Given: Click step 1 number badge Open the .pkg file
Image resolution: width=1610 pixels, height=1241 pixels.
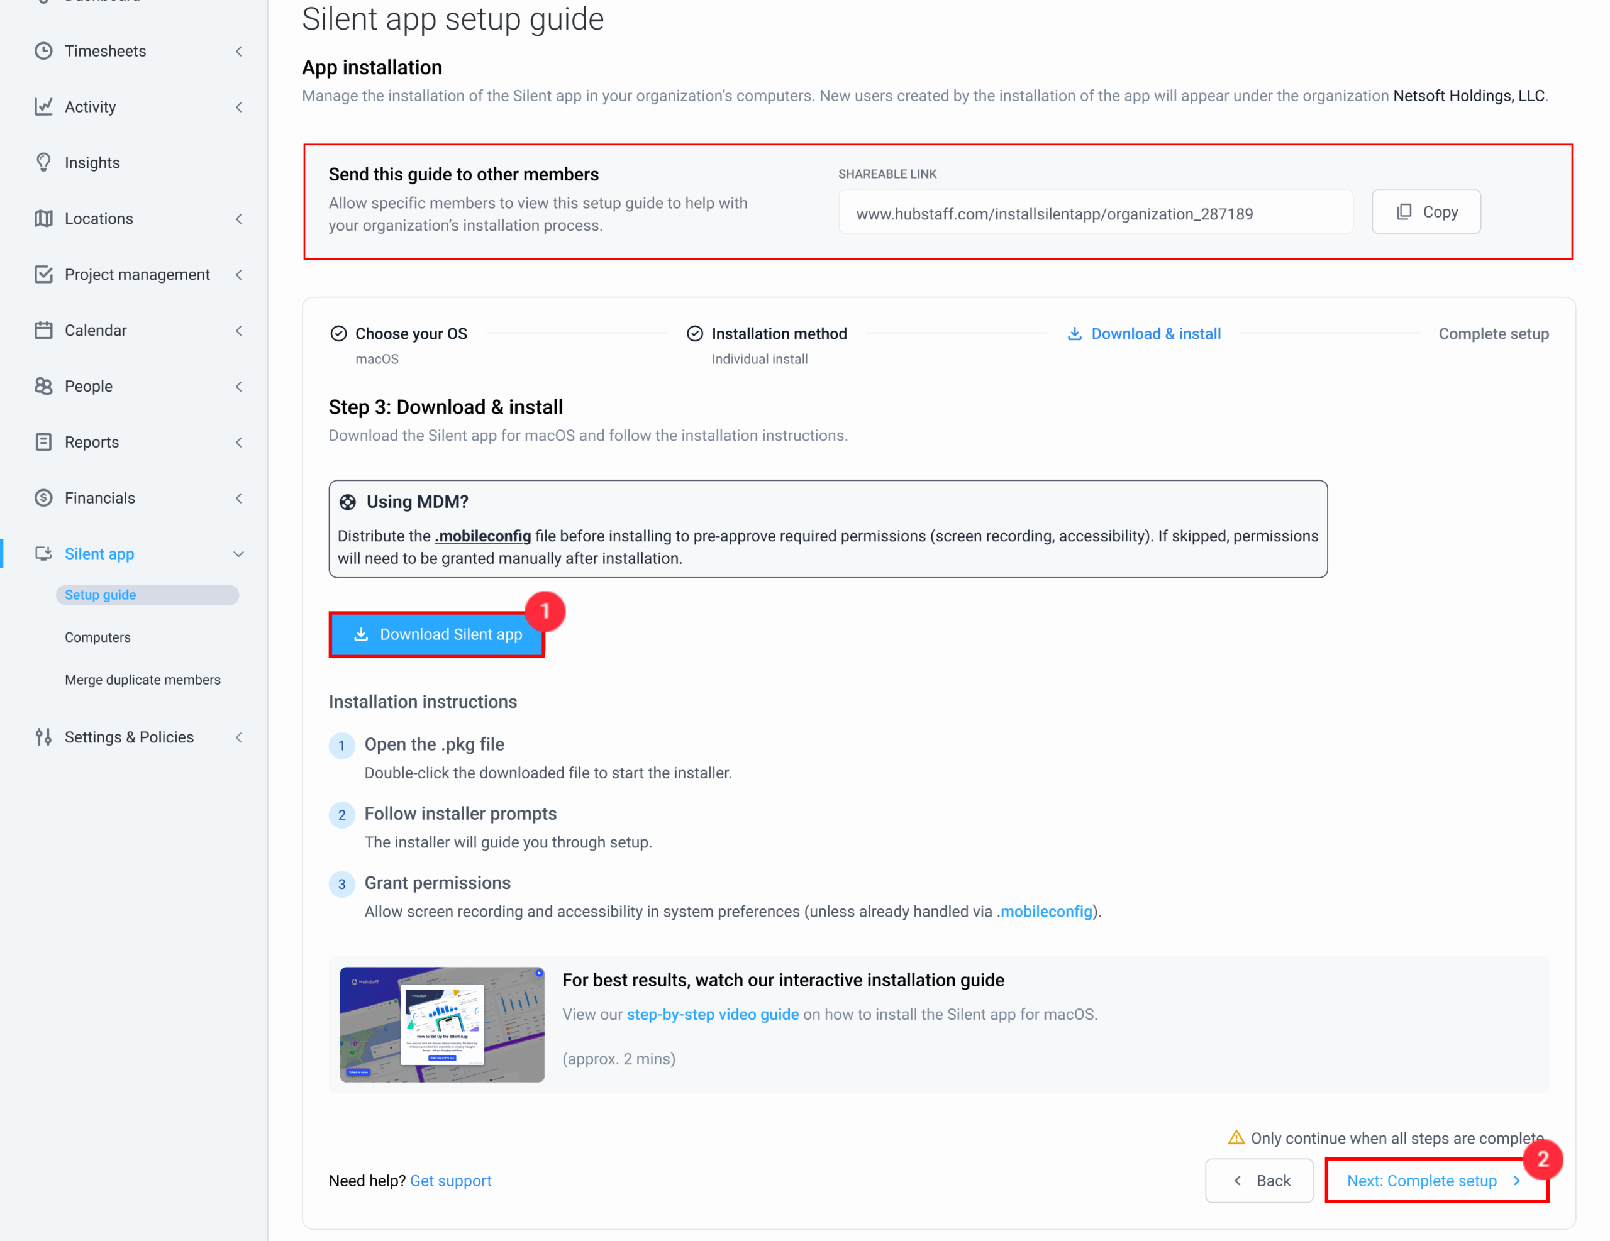Looking at the screenshot, I should click(341, 746).
